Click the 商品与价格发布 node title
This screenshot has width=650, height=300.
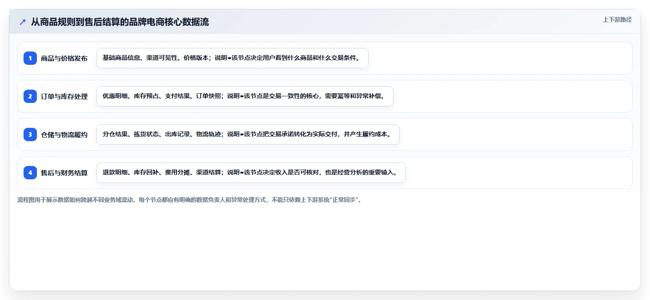point(64,58)
